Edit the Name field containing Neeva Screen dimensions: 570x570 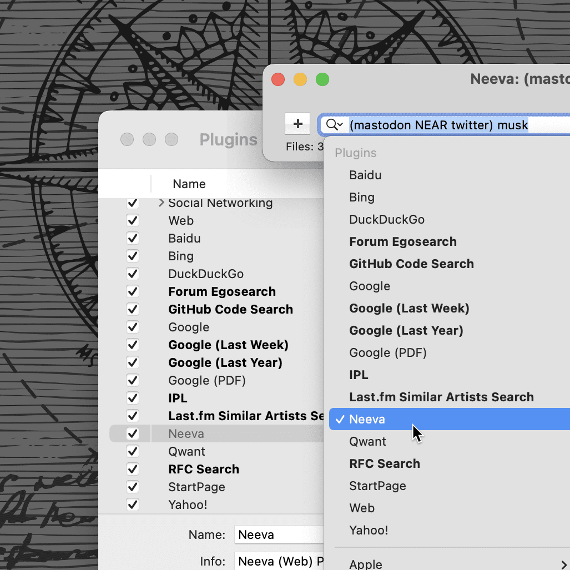point(279,534)
